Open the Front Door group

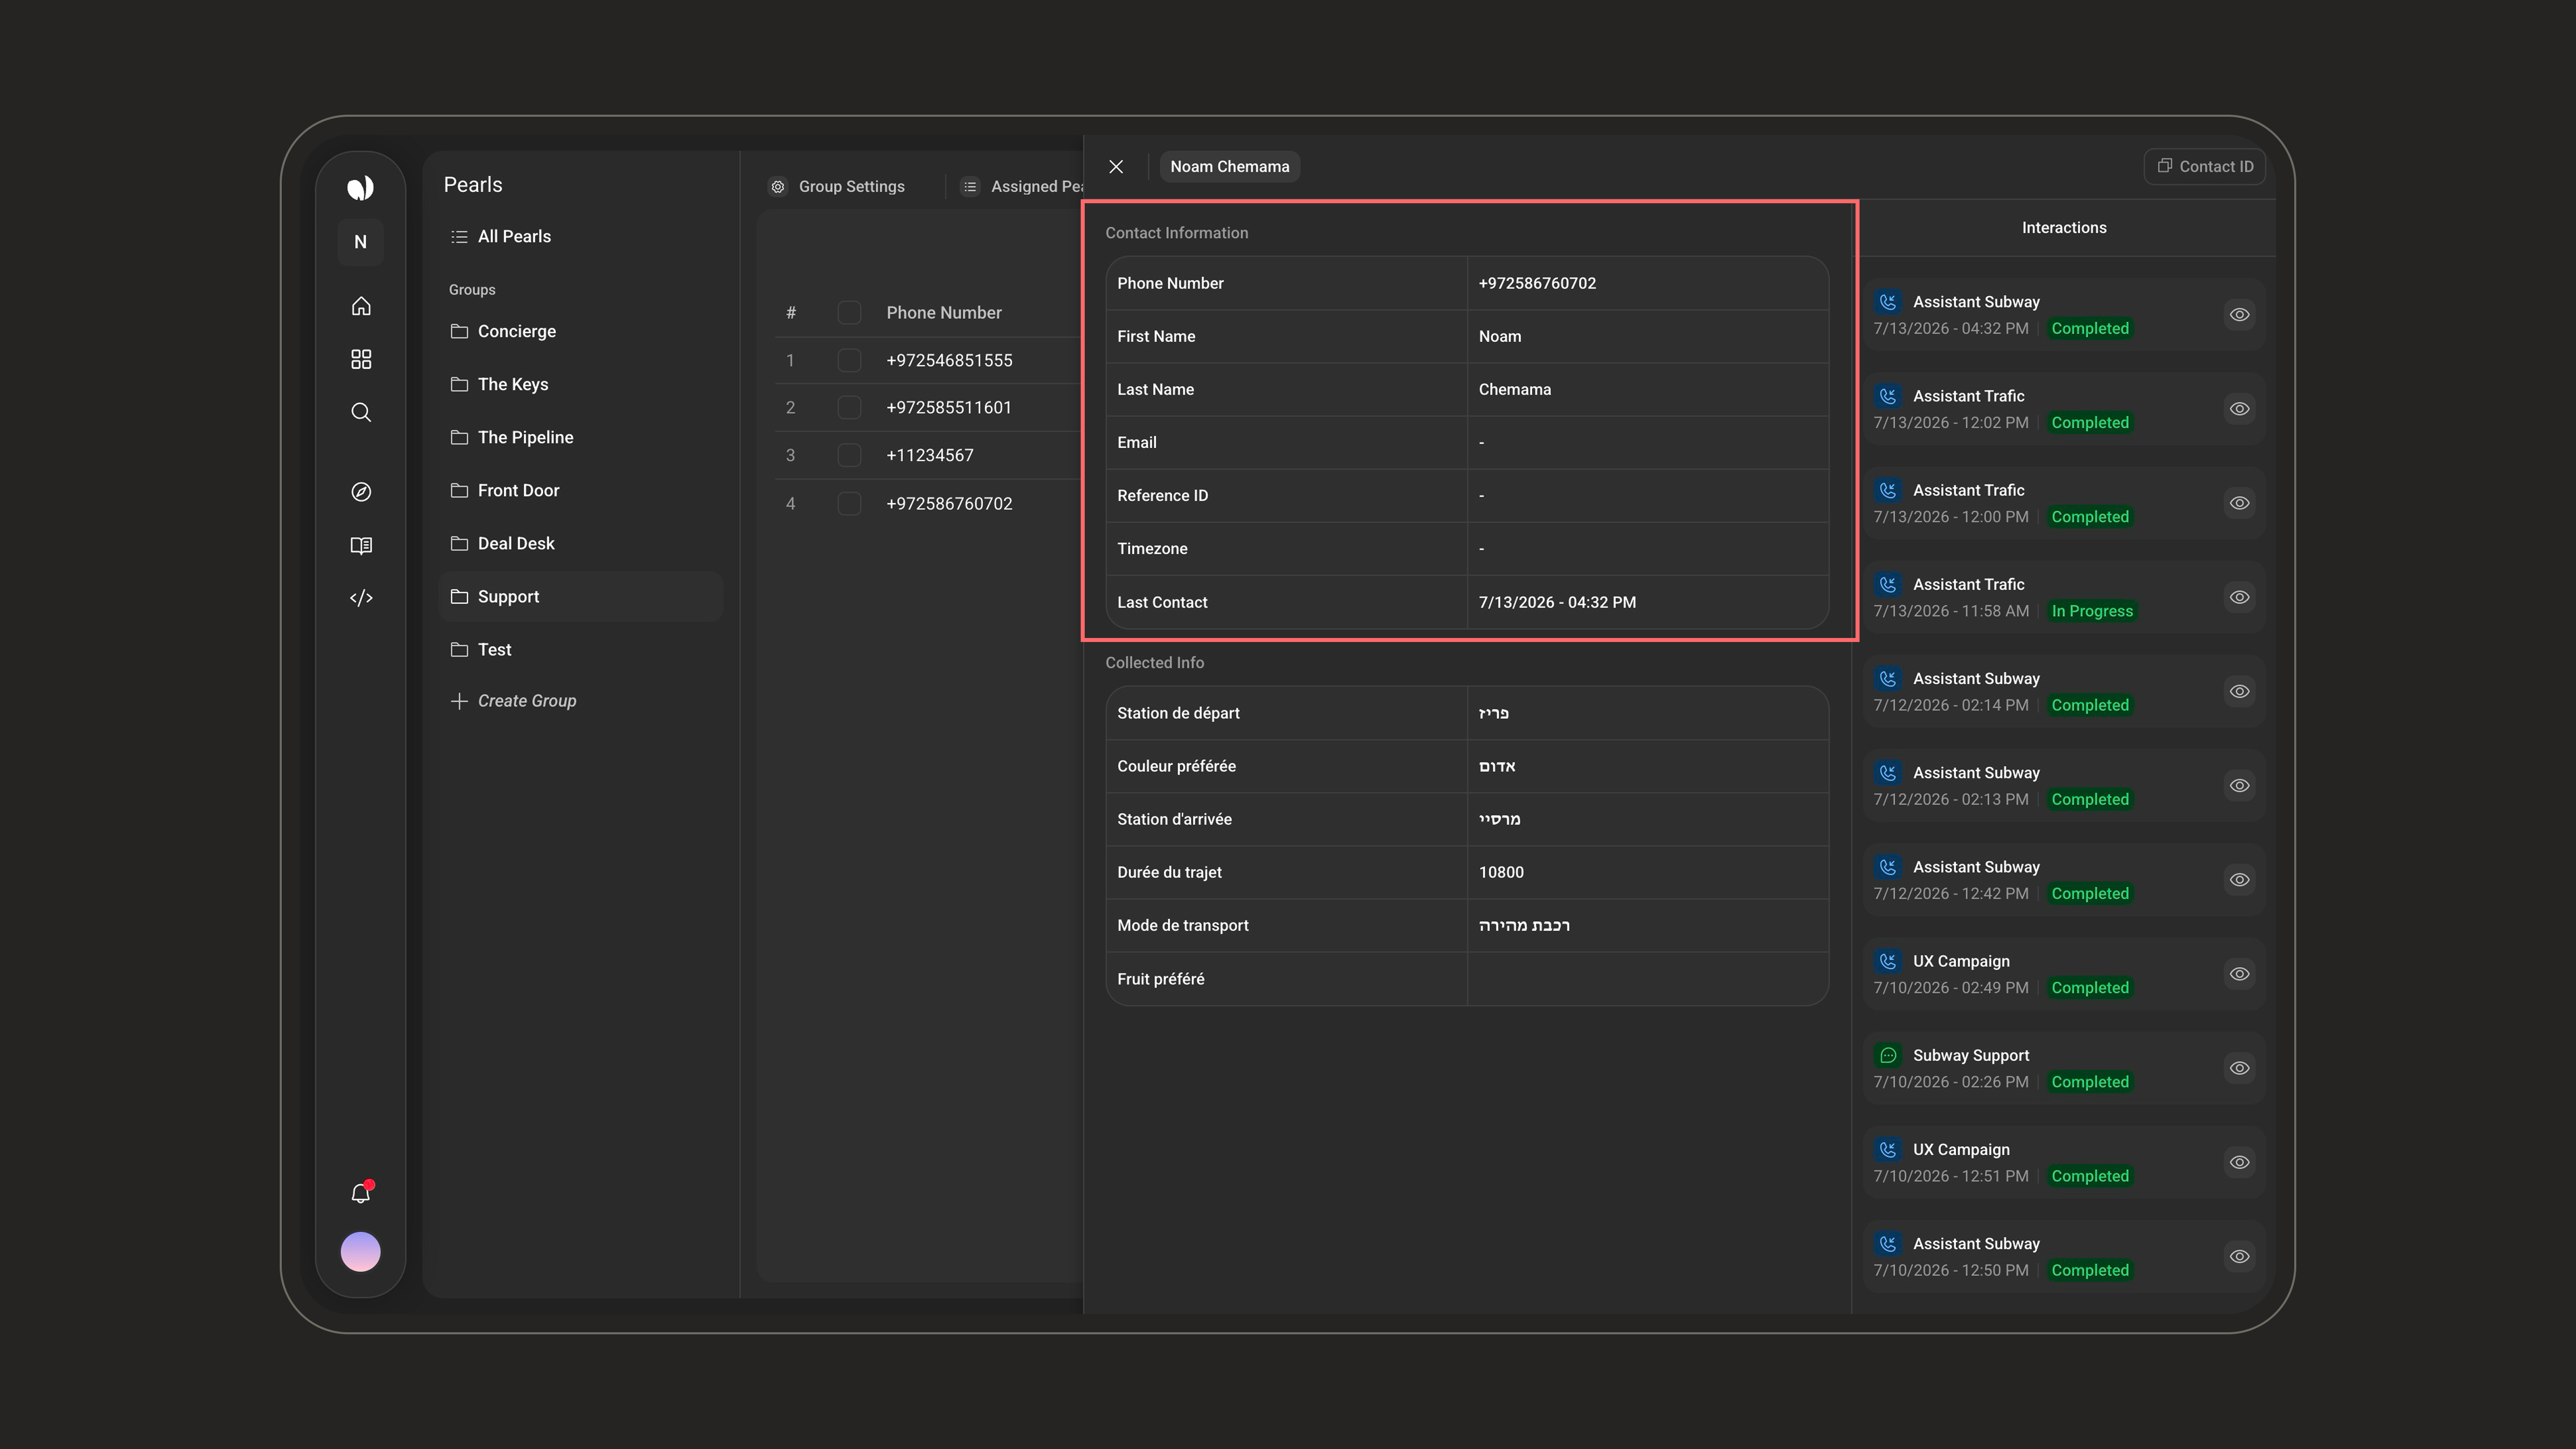tap(580, 490)
